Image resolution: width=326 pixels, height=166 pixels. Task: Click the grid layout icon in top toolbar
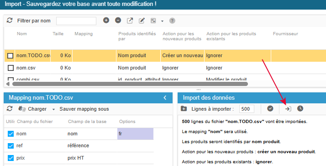click(153, 21)
